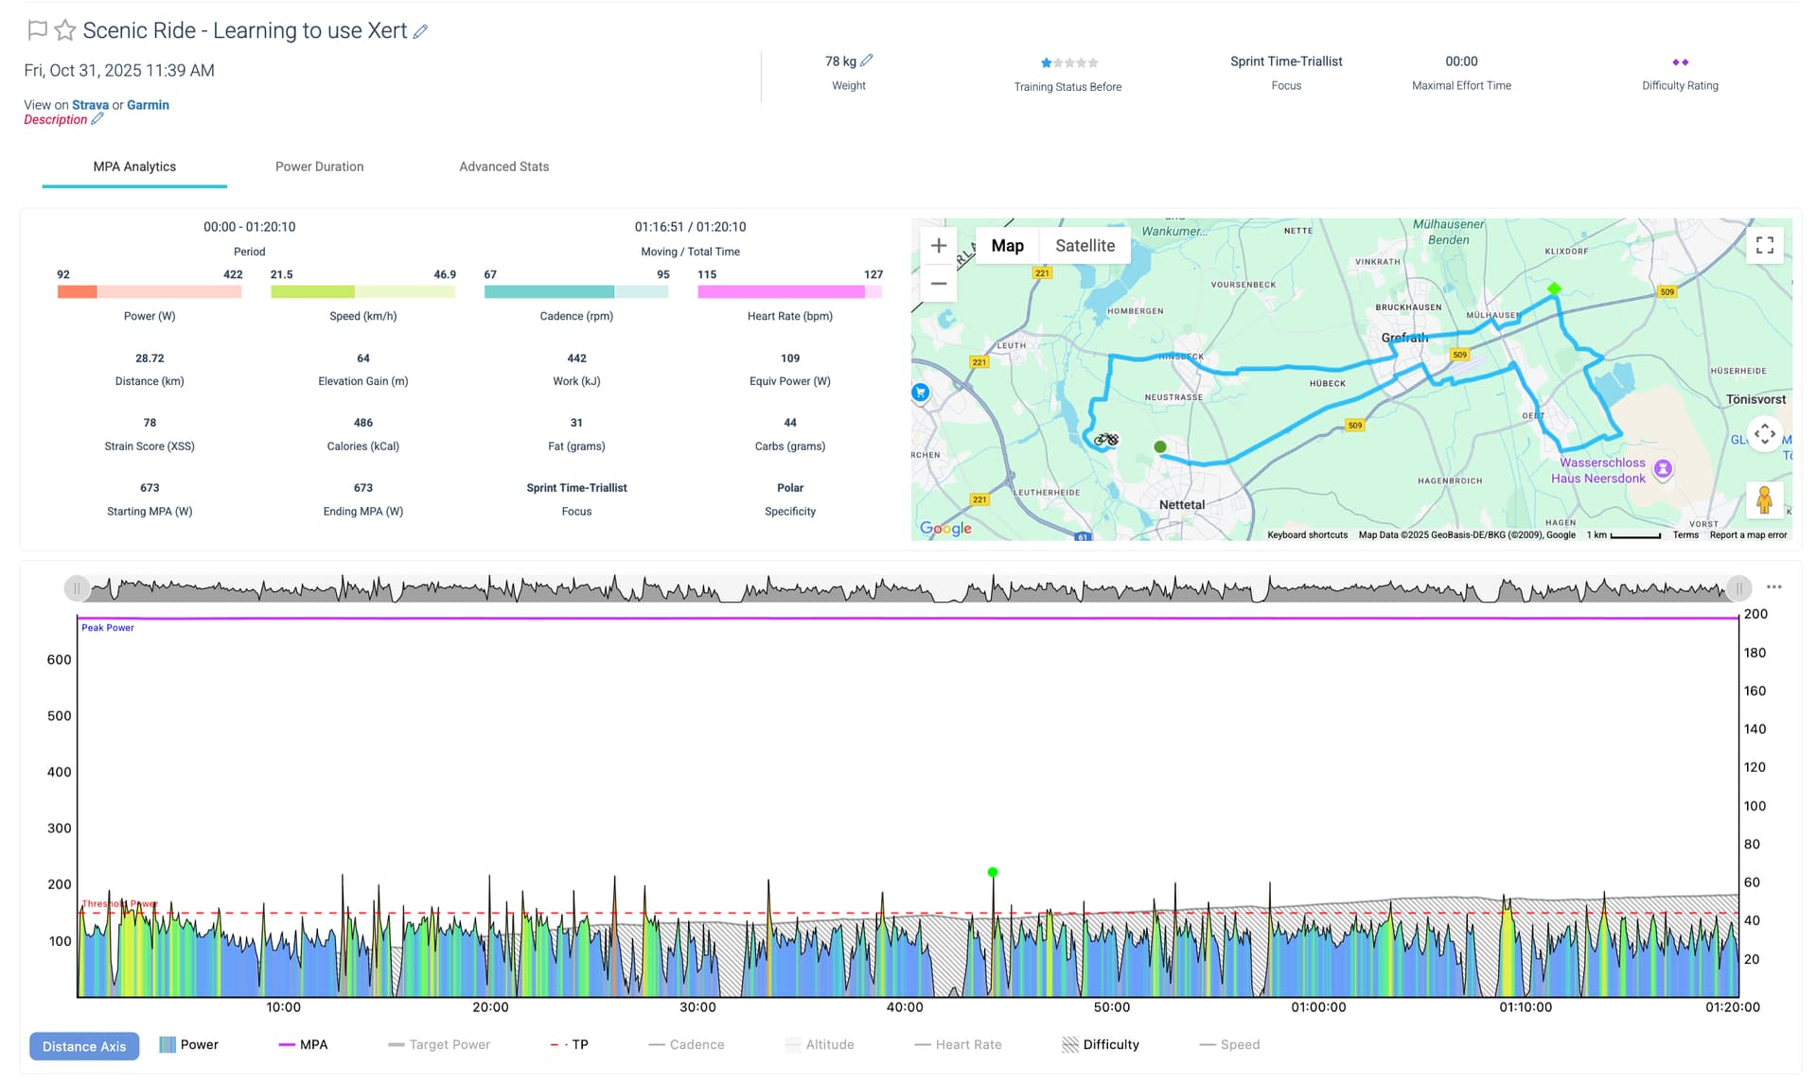
Task: Enter fullscreen map view
Action: click(1764, 246)
